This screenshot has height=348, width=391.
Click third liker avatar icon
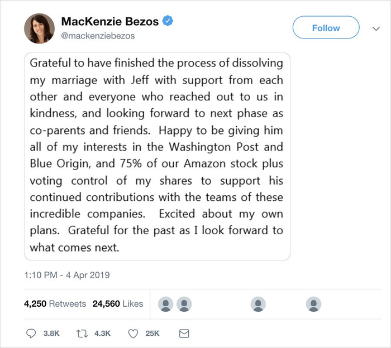point(258,304)
